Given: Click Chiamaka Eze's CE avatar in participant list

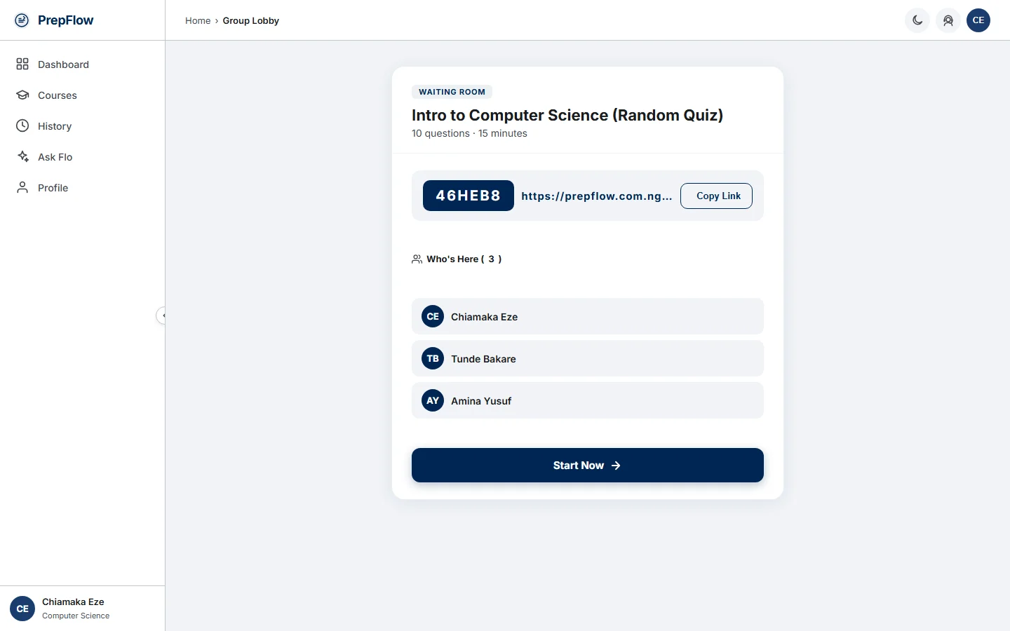Looking at the screenshot, I should tap(433, 317).
